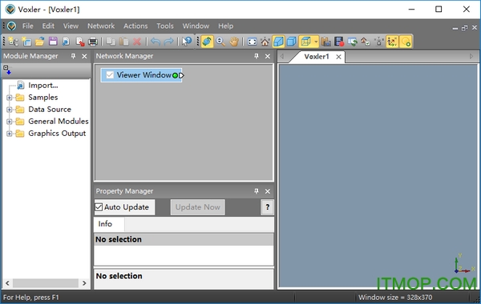Click the Home view icon

click(x=265, y=42)
